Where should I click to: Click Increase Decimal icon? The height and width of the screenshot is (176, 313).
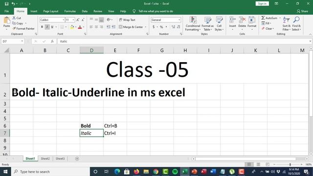(x=173, y=27)
